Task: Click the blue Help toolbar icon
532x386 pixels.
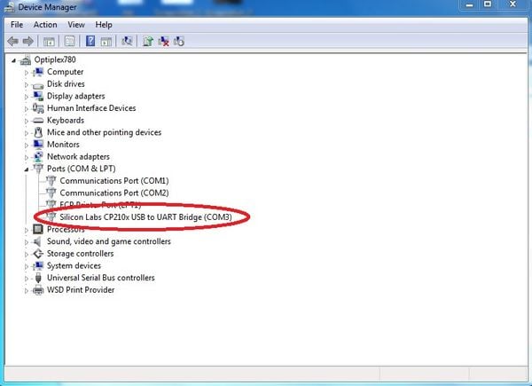Action: (90, 41)
